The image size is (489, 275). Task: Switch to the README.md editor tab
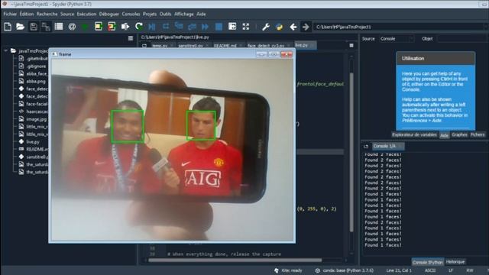click(x=225, y=46)
